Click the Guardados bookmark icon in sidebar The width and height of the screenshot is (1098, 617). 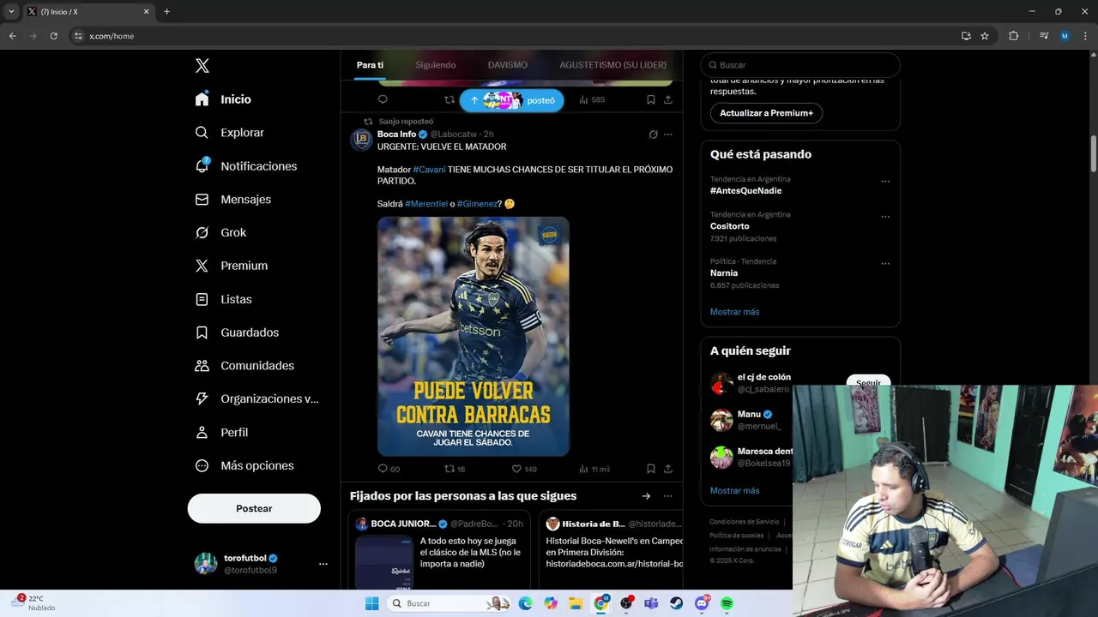202,332
